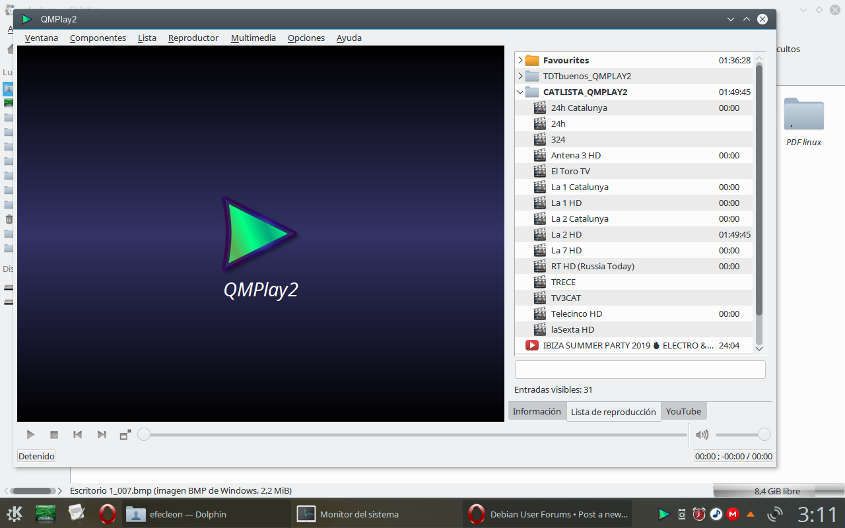Collapse the QMPlay2 window using titlebar down-chevron

731,19
